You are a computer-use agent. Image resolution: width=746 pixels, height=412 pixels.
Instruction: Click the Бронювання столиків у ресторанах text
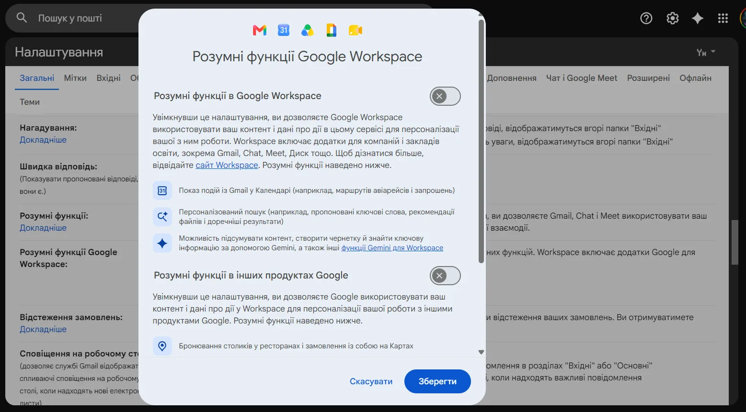pos(296,346)
